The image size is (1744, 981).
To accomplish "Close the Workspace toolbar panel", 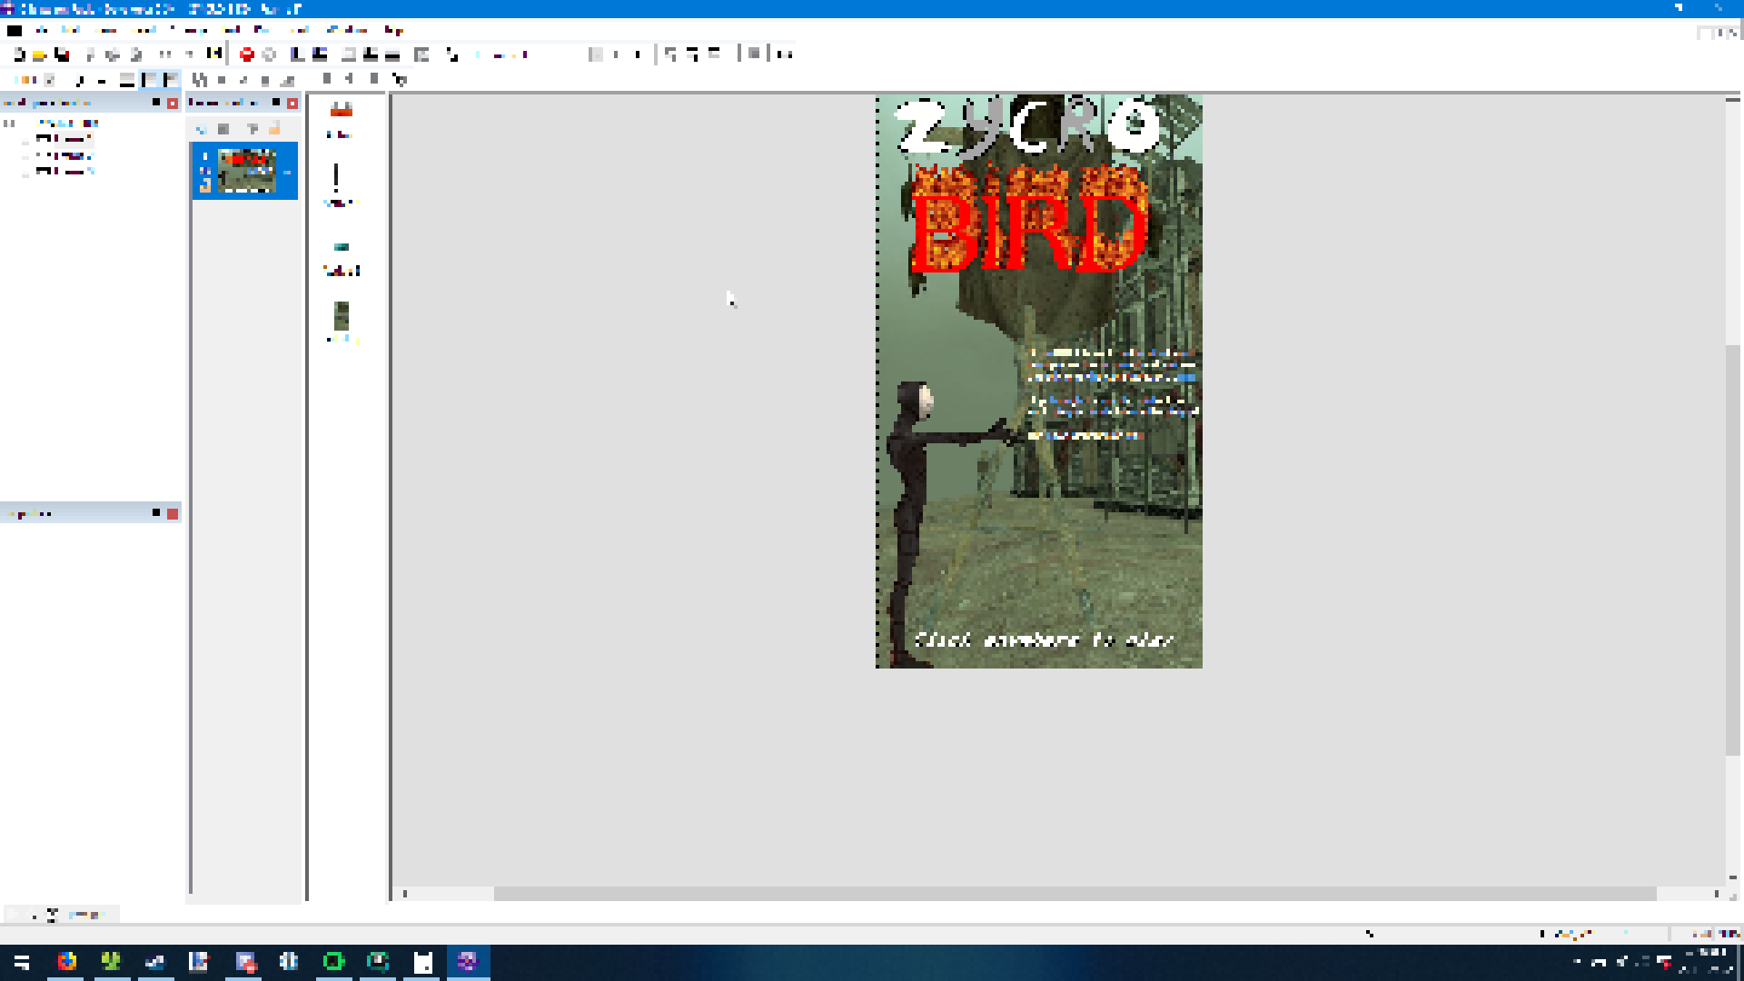I will (173, 104).
